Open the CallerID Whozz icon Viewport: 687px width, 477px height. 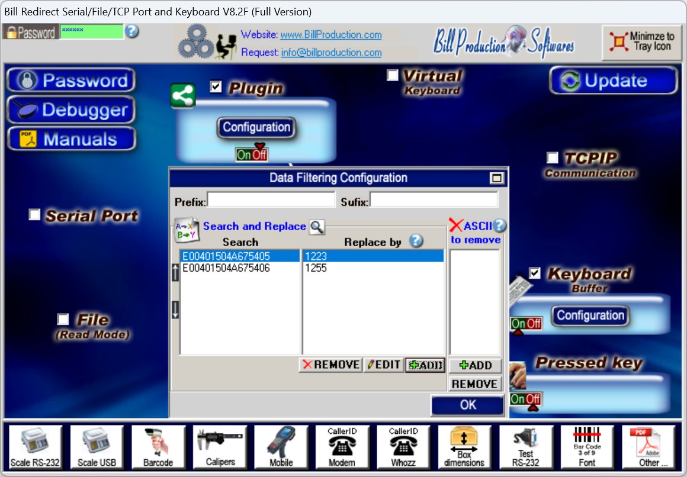(x=403, y=447)
